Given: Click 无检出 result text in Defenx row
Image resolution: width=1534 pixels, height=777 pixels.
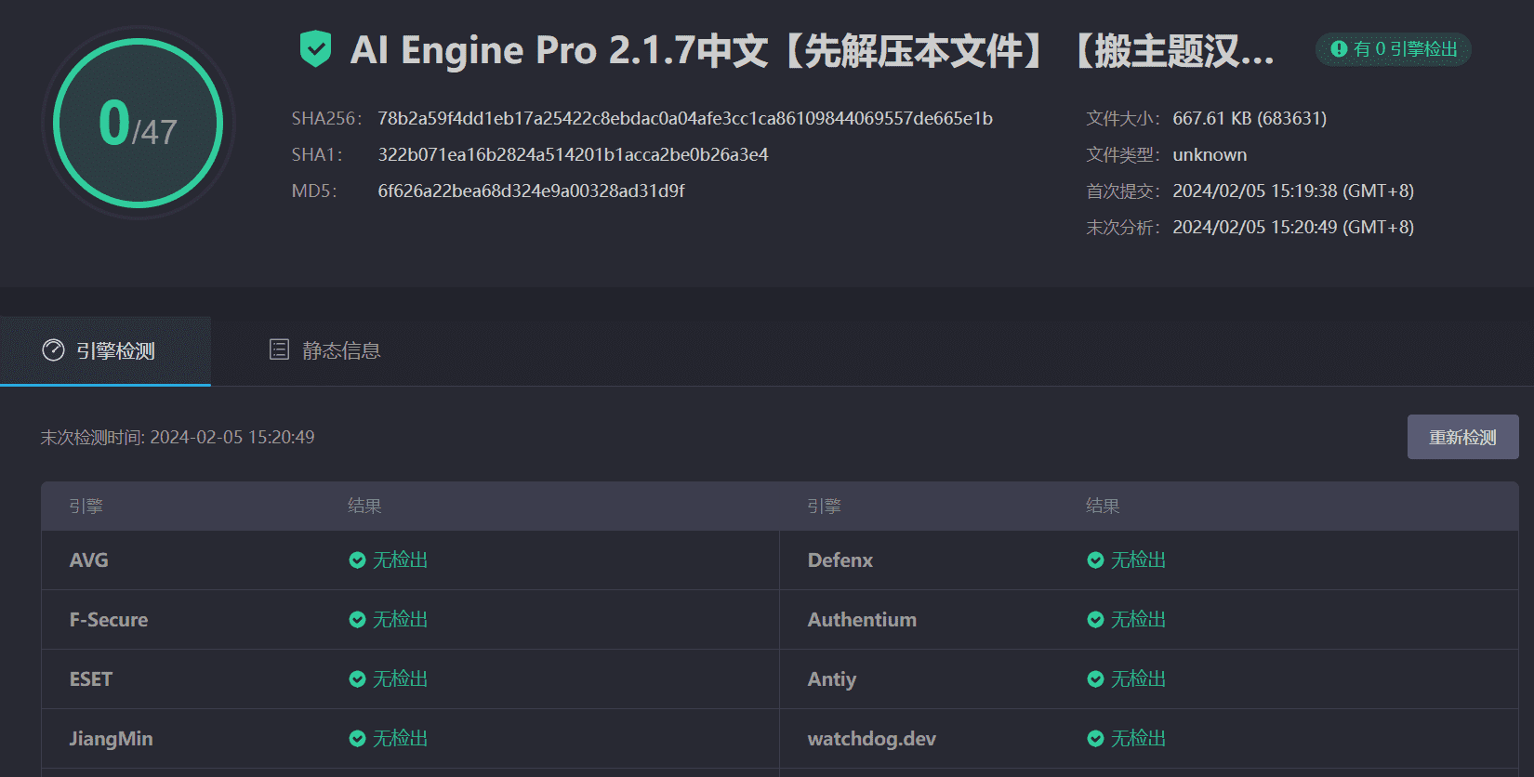Looking at the screenshot, I should (x=1138, y=560).
